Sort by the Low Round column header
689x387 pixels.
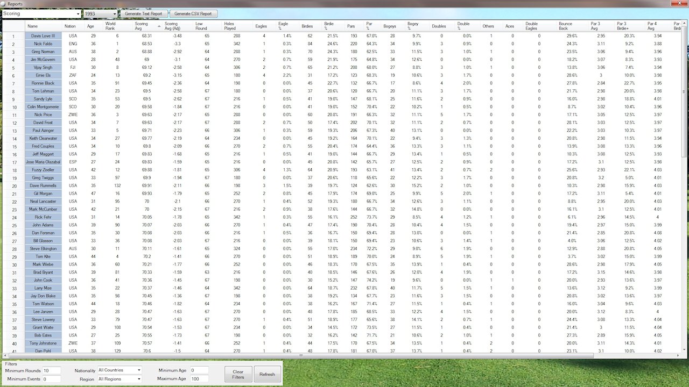207,26
